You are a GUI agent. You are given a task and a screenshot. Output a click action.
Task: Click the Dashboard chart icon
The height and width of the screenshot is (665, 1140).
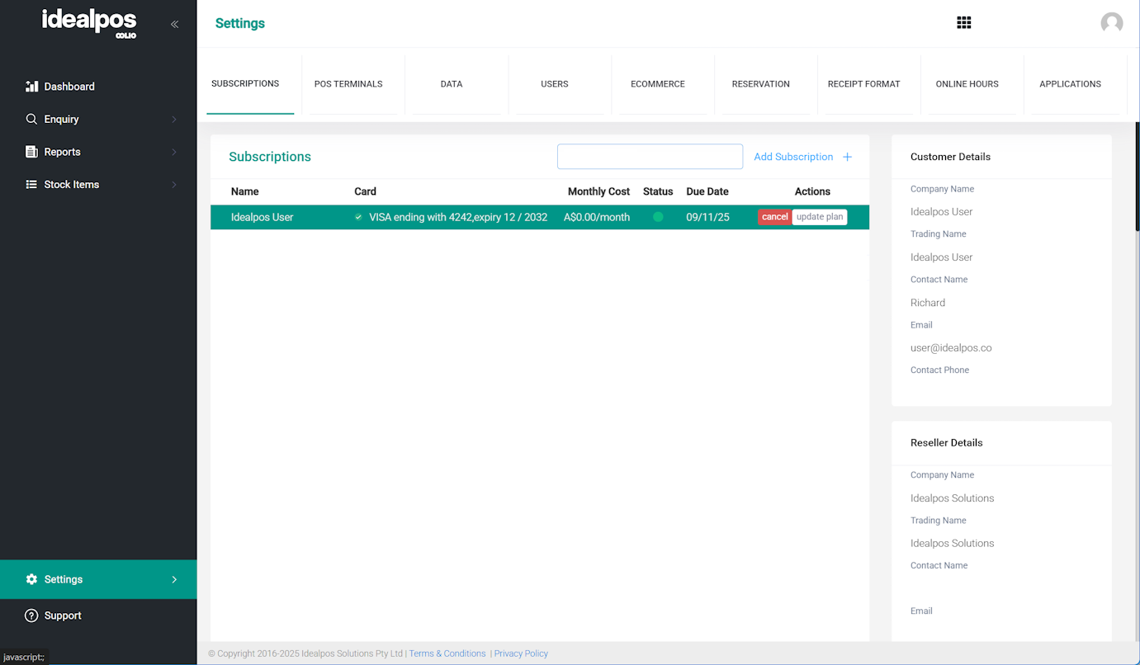point(32,87)
